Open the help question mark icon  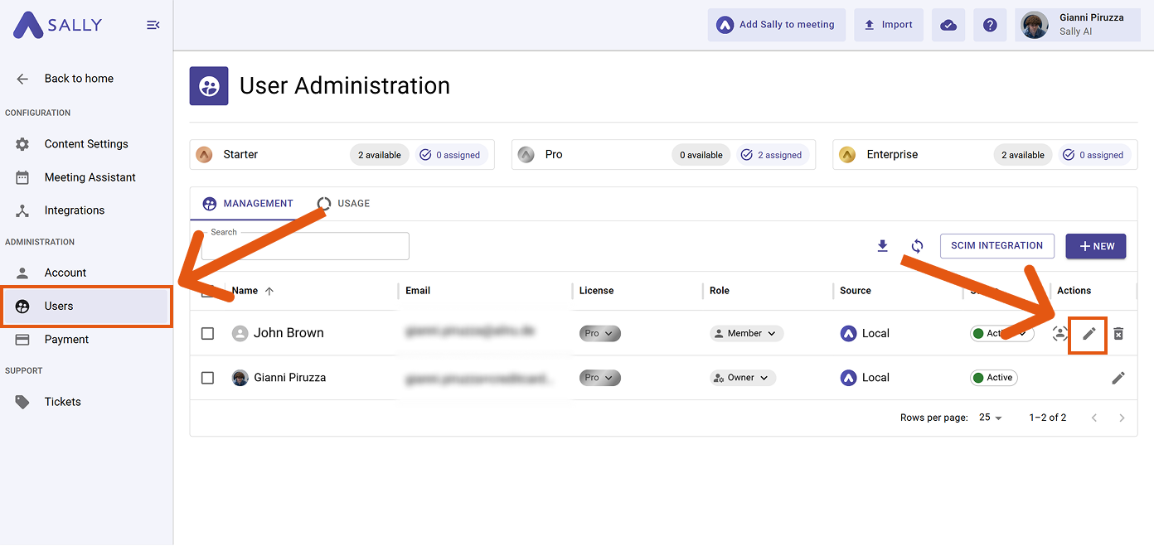[990, 25]
